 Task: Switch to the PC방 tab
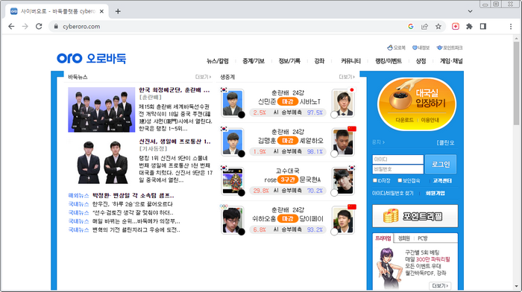[x=423, y=238]
